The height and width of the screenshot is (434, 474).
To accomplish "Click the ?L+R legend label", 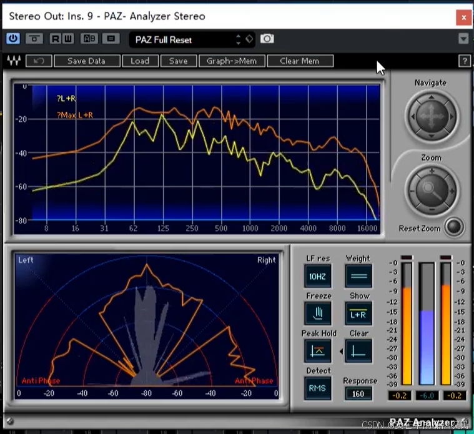I will [66, 99].
